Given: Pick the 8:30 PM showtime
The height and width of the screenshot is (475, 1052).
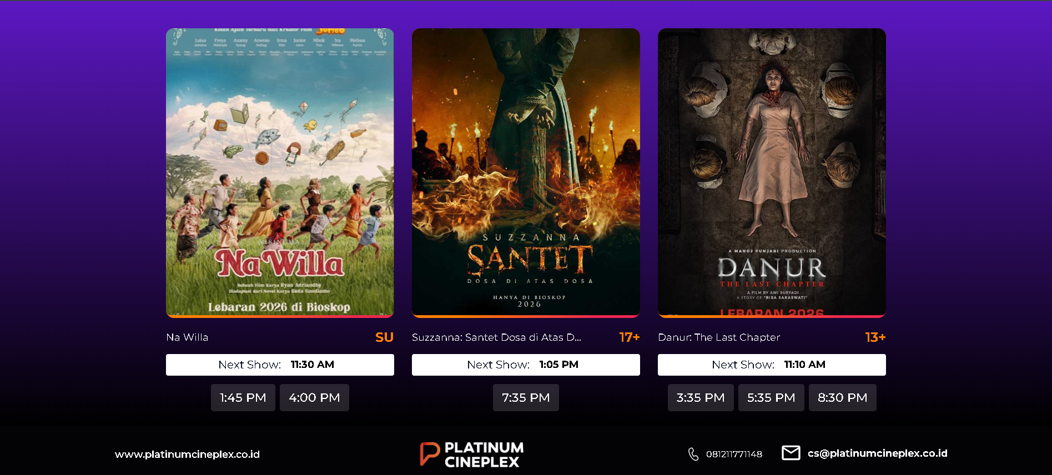Looking at the screenshot, I should point(843,398).
